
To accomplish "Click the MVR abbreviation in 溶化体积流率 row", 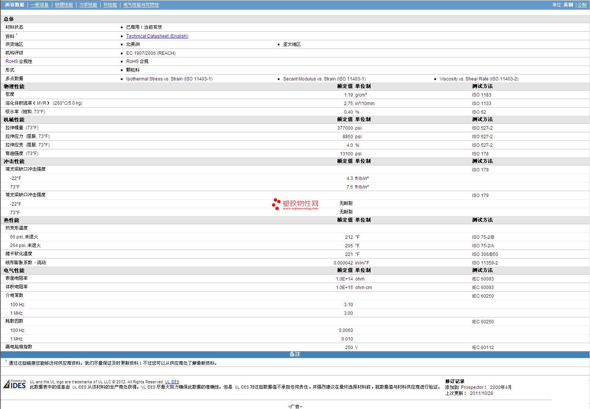I will pyautogui.click(x=41, y=103).
